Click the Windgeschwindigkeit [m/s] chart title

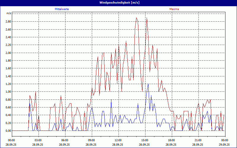pos(118,2)
